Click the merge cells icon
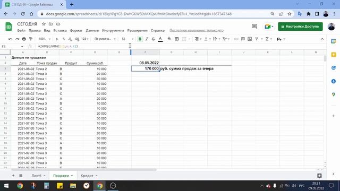Screen dimensions: 340x191 point(184,39)
